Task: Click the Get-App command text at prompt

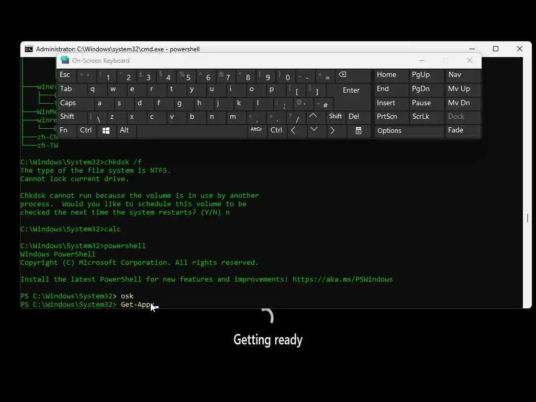Action: pos(138,304)
